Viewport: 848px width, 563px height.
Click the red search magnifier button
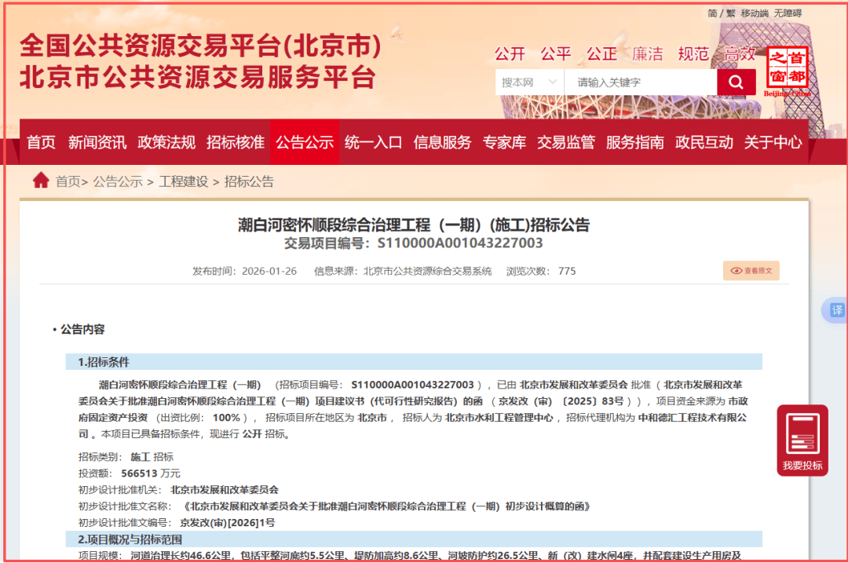click(736, 82)
